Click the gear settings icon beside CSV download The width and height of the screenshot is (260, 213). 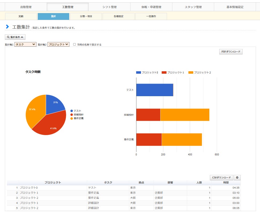(x=237, y=177)
